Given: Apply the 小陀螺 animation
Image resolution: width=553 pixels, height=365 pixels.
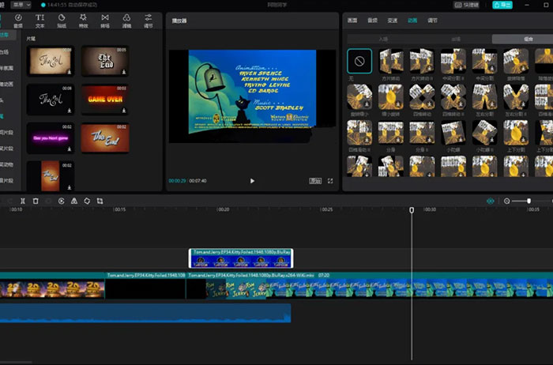Looking at the screenshot, I should 453,133.
